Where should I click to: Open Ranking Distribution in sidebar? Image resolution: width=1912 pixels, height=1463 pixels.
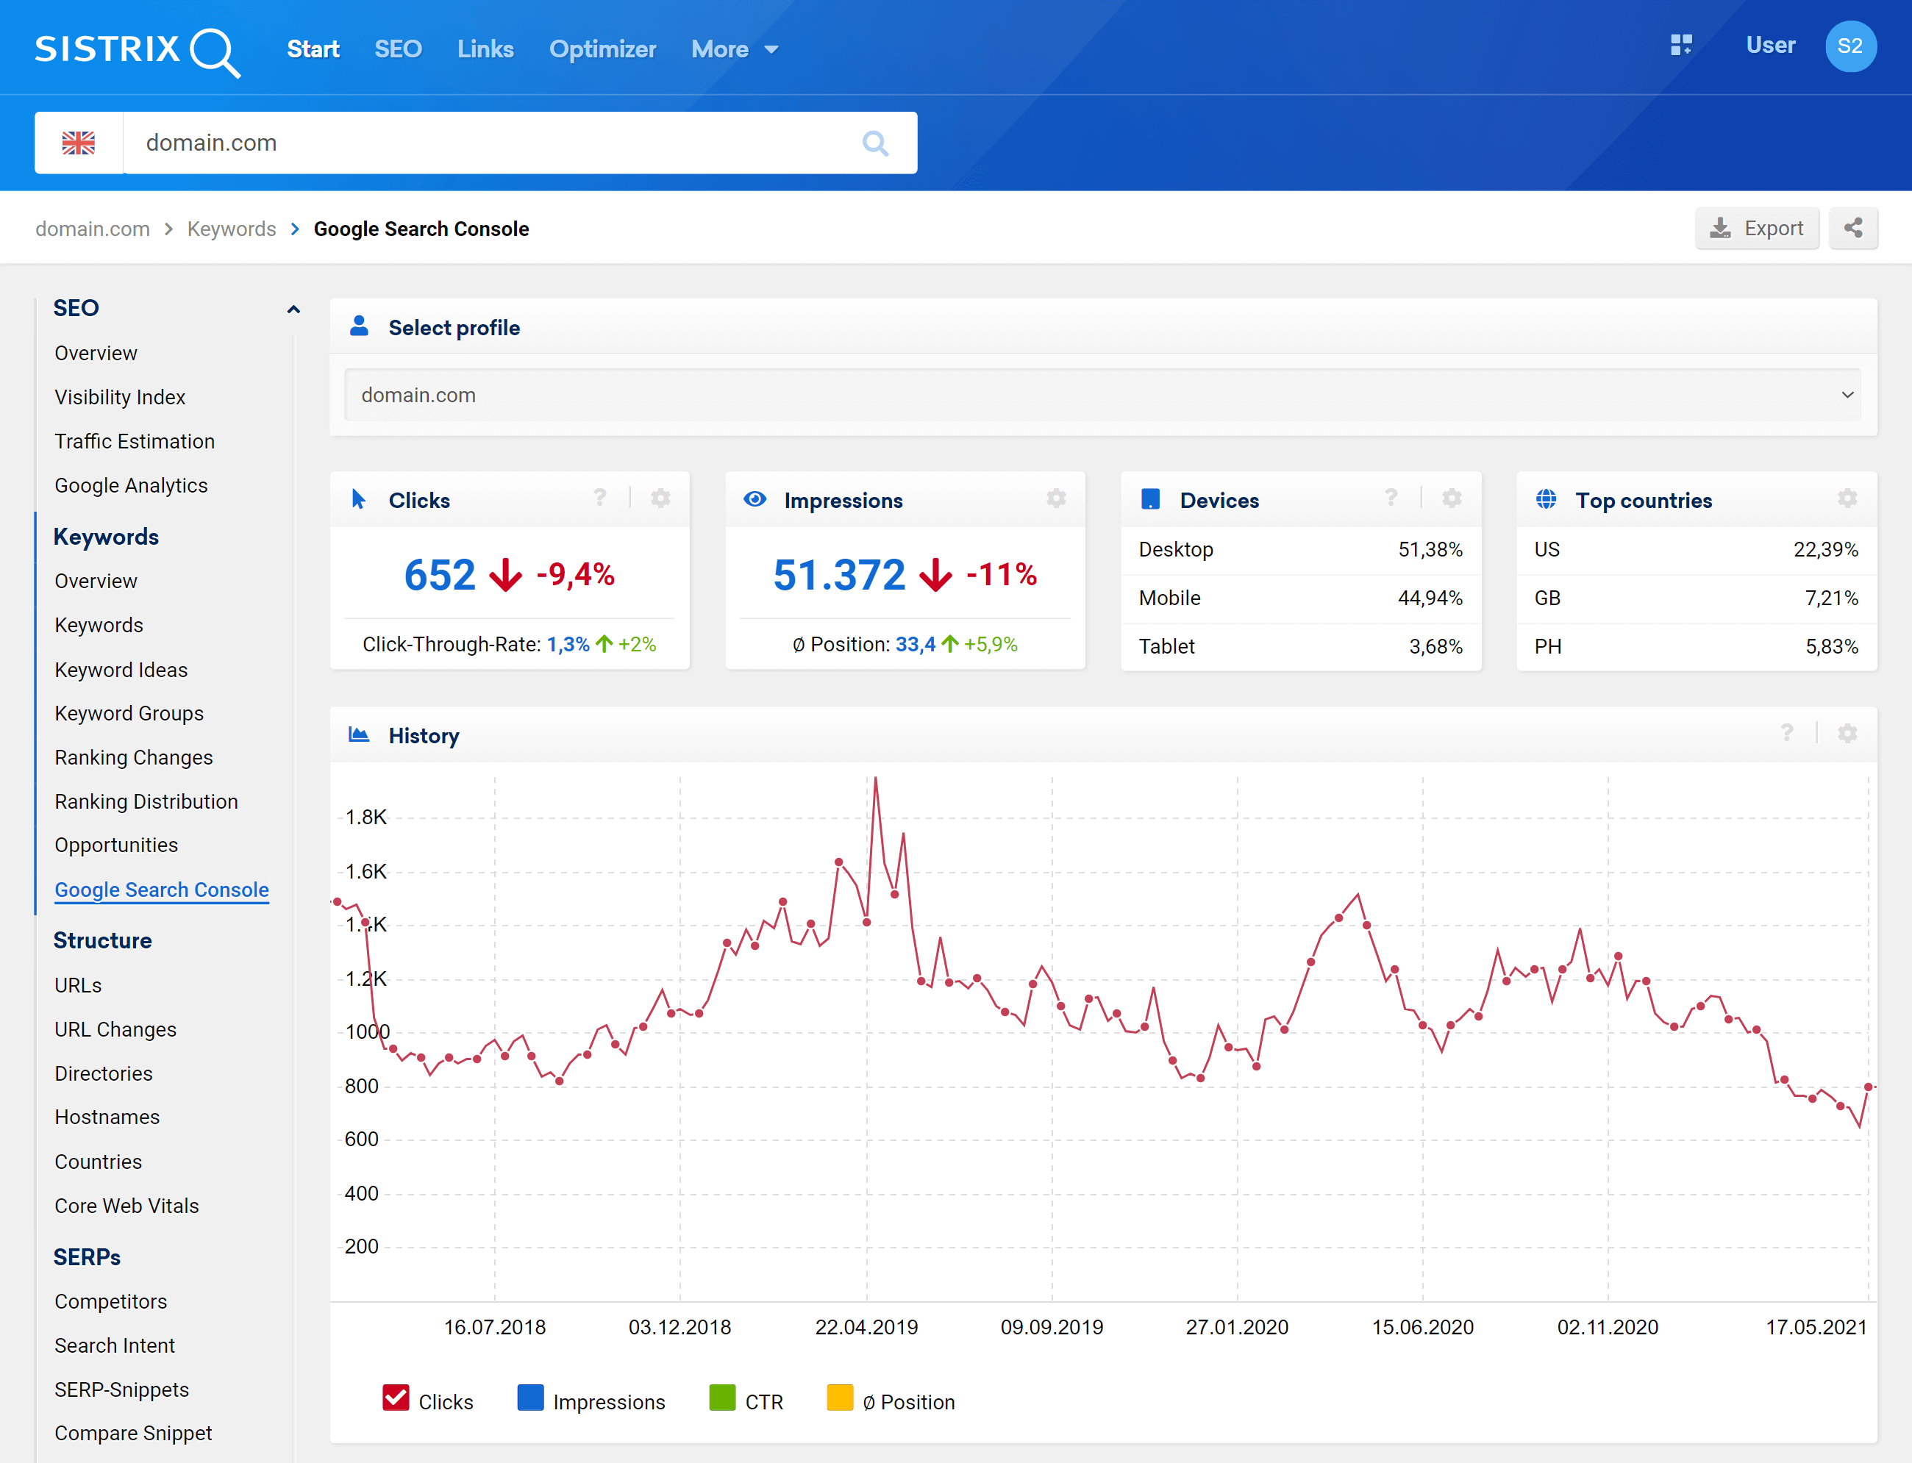(146, 802)
